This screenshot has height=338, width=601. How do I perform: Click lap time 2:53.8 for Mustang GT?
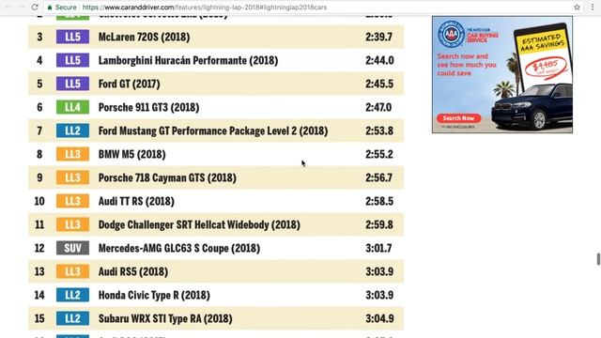coord(379,131)
